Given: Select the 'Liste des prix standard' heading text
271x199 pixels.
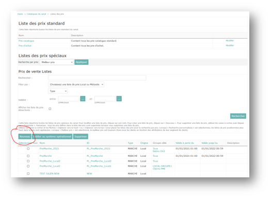Looking at the screenshot, I should click(42, 23).
